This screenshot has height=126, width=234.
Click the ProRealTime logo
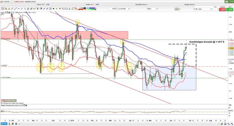coord(9,100)
